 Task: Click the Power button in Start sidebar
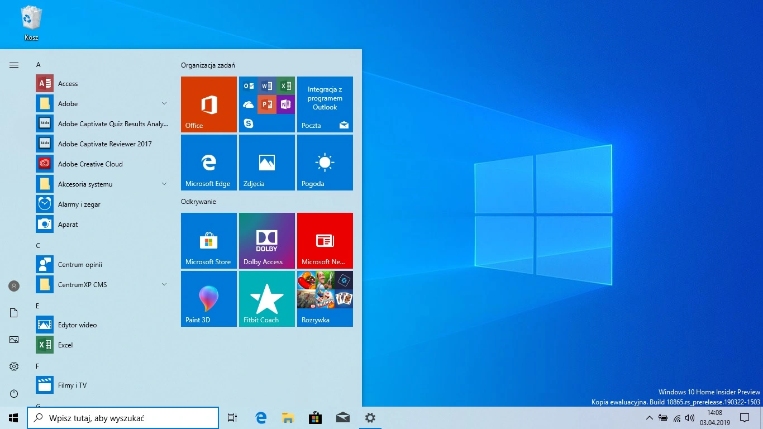pyautogui.click(x=14, y=393)
